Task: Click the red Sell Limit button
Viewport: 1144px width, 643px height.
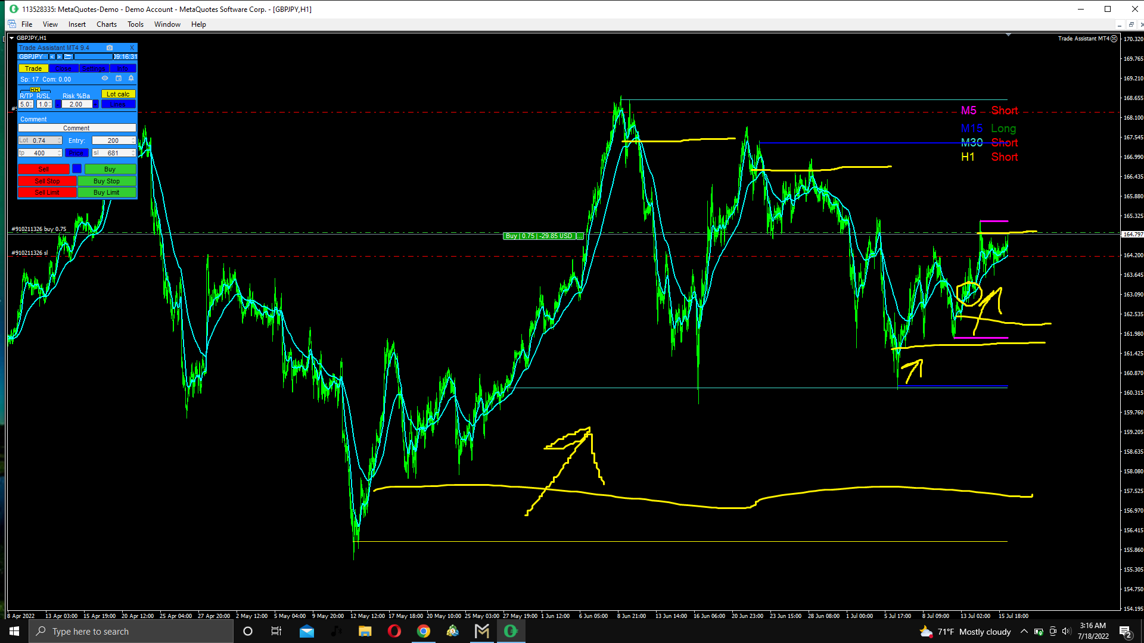Action: pos(47,192)
